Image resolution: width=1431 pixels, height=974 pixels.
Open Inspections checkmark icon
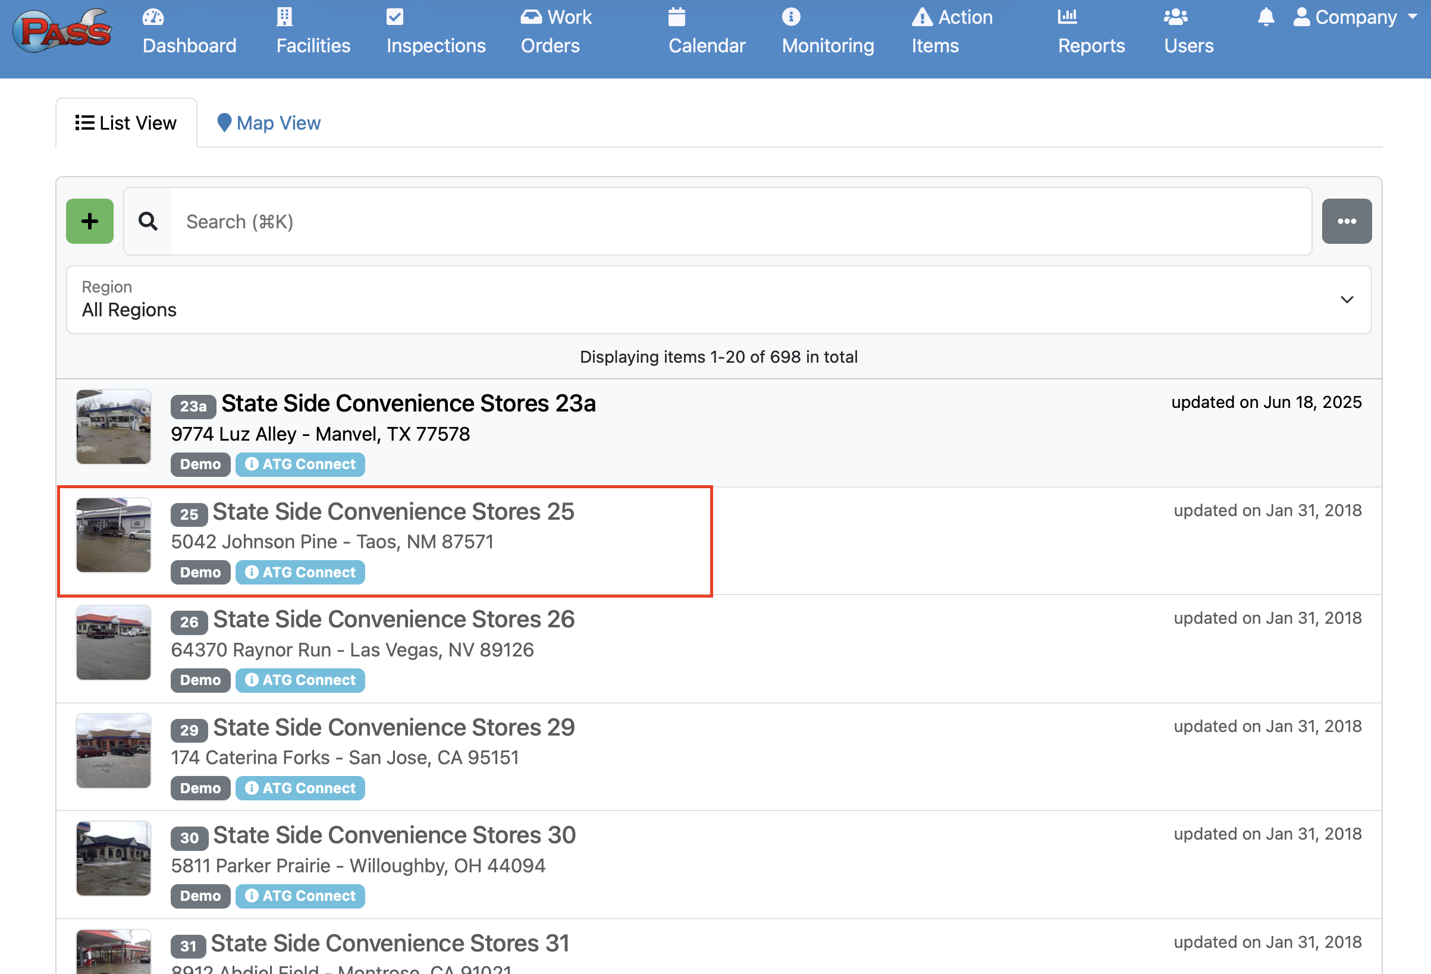point(395,17)
